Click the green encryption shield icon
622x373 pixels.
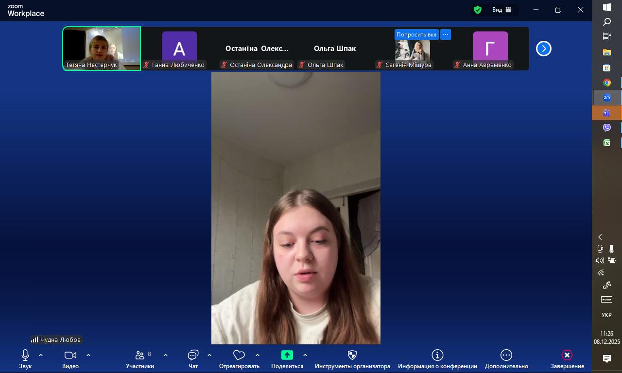(478, 10)
